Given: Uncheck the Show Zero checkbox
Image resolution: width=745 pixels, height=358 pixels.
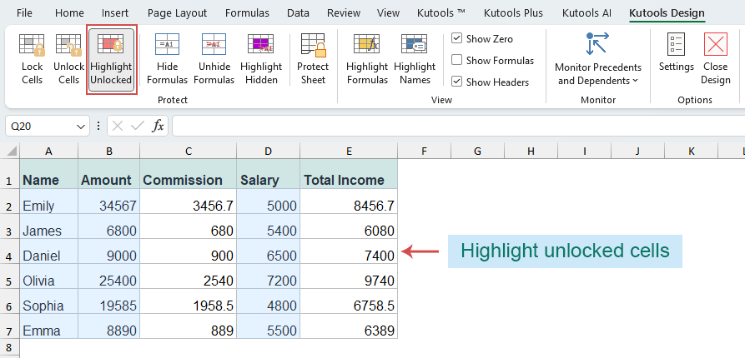Looking at the screenshot, I should [x=457, y=39].
